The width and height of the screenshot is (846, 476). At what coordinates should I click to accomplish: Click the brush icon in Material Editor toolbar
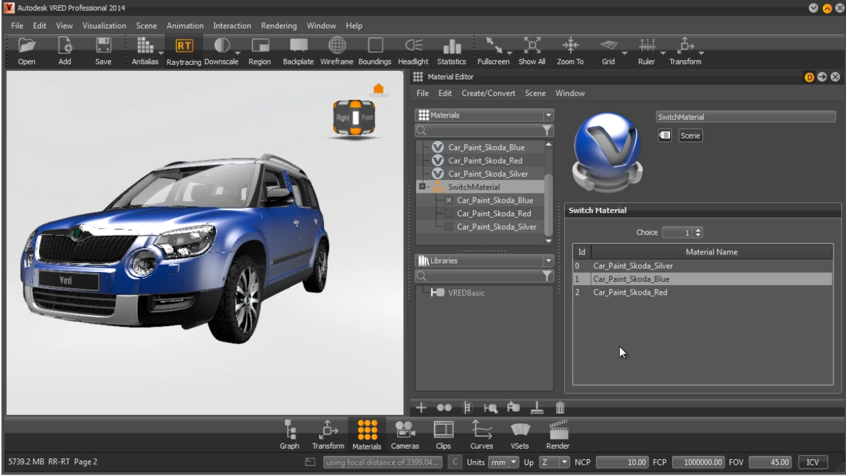pyautogui.click(x=536, y=408)
